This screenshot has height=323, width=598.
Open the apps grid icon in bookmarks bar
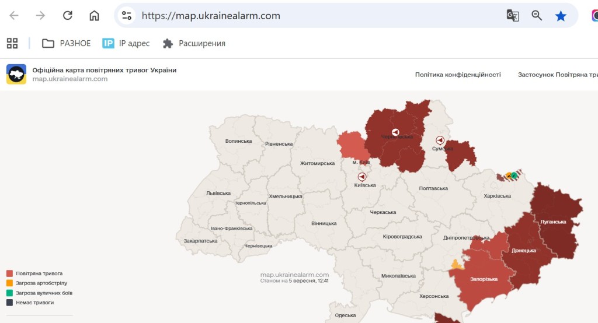coord(12,43)
